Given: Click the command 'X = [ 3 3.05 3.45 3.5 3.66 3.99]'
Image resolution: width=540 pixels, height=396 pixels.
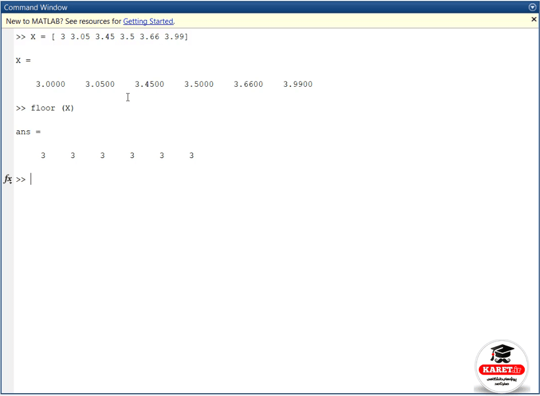Looking at the screenshot, I should (109, 36).
